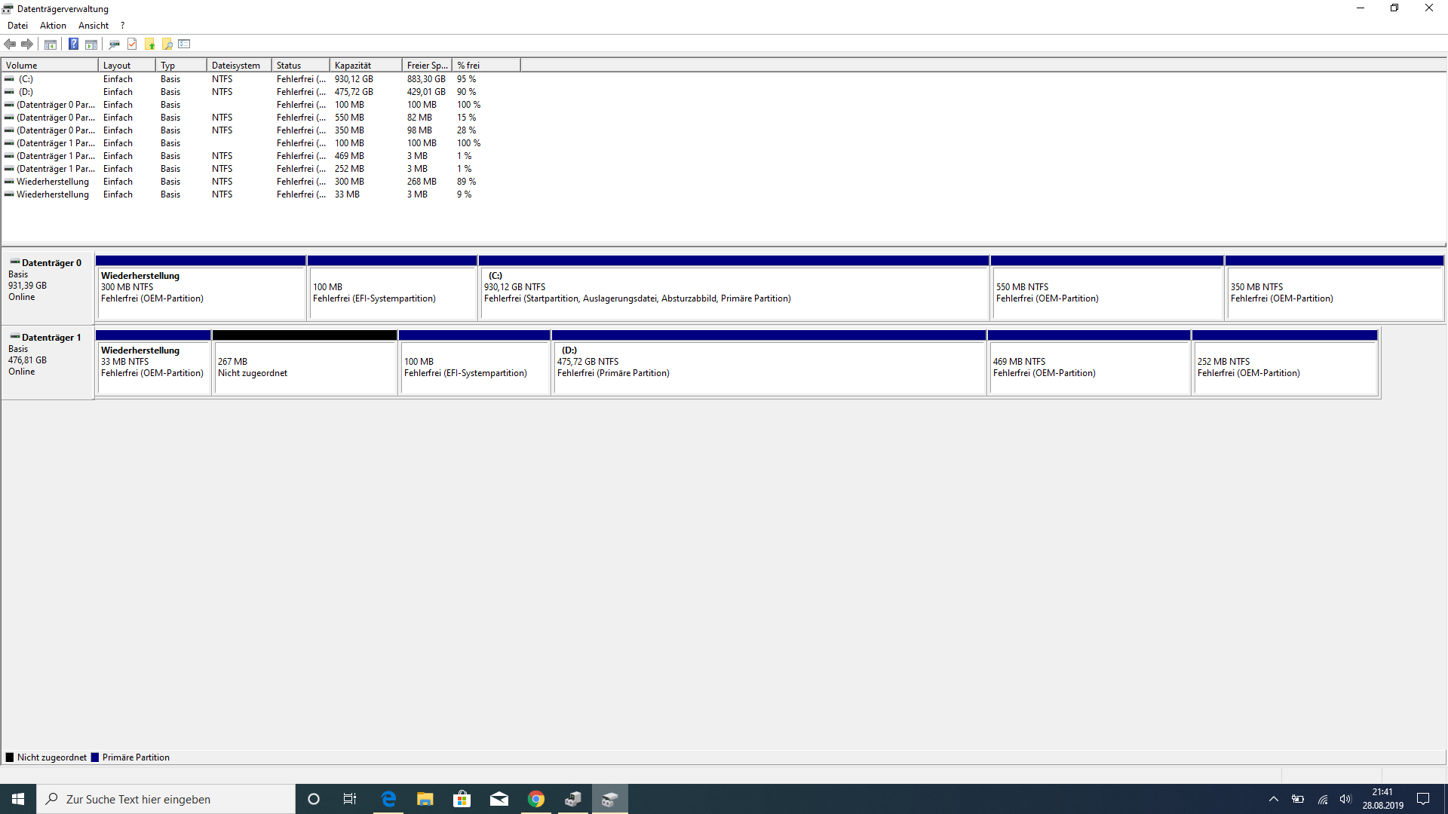Click the rescan disks toolbar icon
Image resolution: width=1448 pixels, height=814 pixels.
(114, 44)
